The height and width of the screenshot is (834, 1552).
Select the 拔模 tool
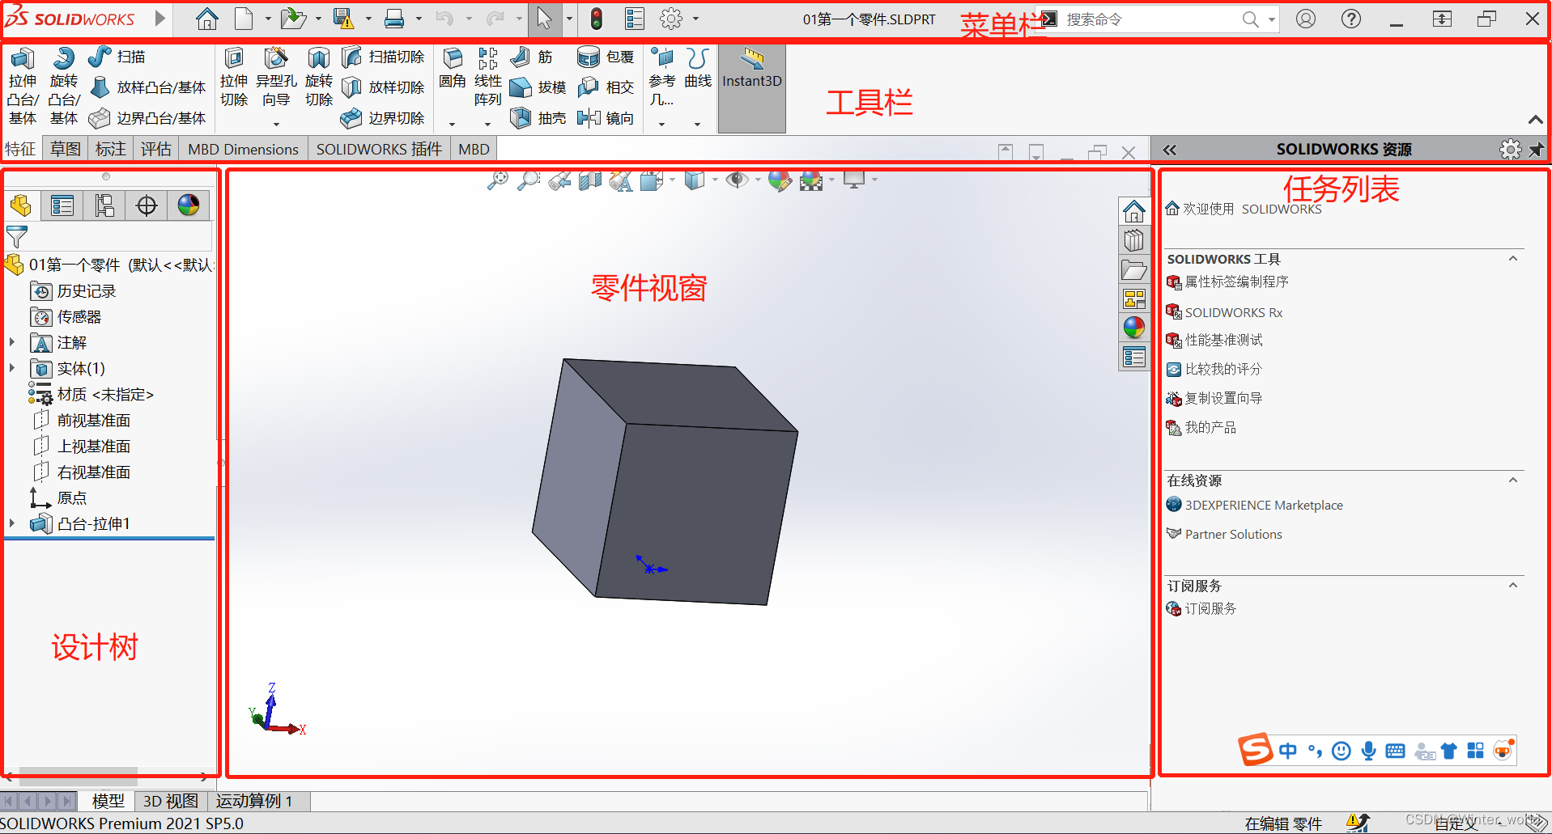point(538,87)
